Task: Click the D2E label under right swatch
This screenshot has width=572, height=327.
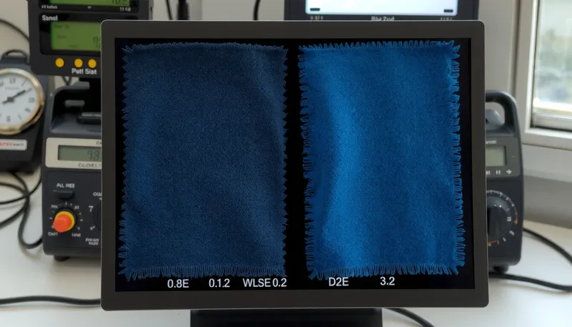Action: click(x=338, y=283)
